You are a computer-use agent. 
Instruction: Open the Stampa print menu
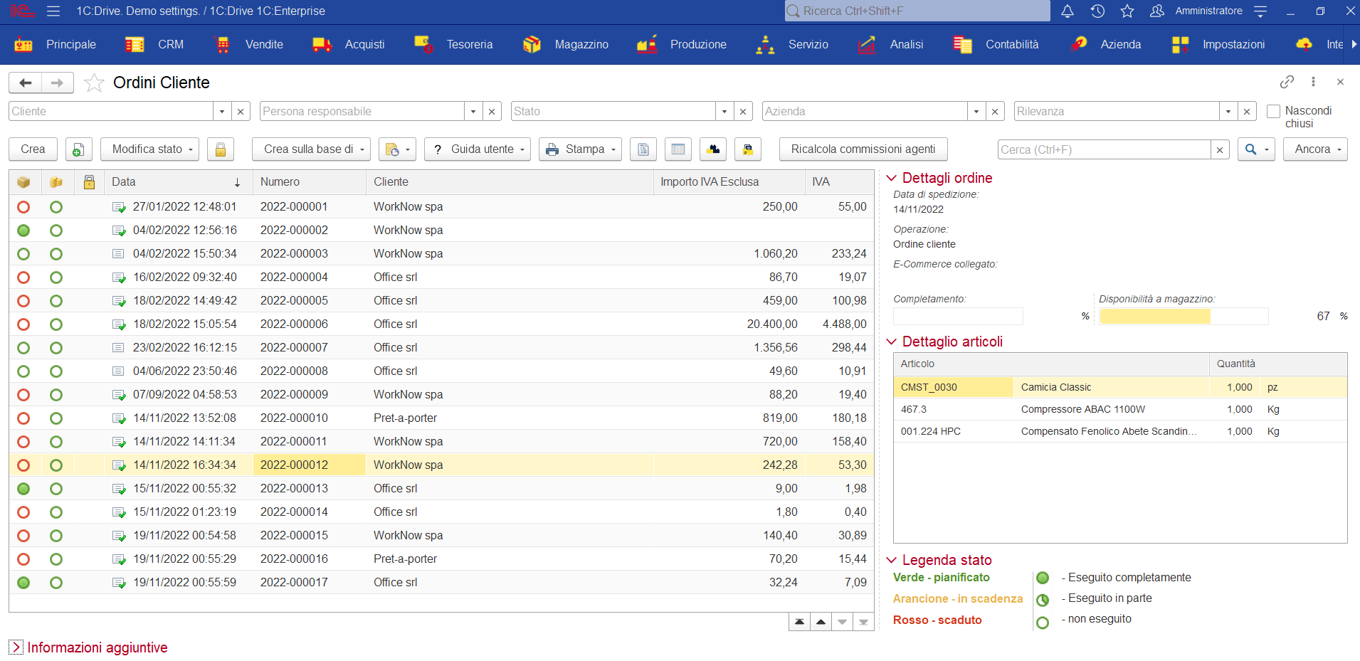click(x=580, y=149)
